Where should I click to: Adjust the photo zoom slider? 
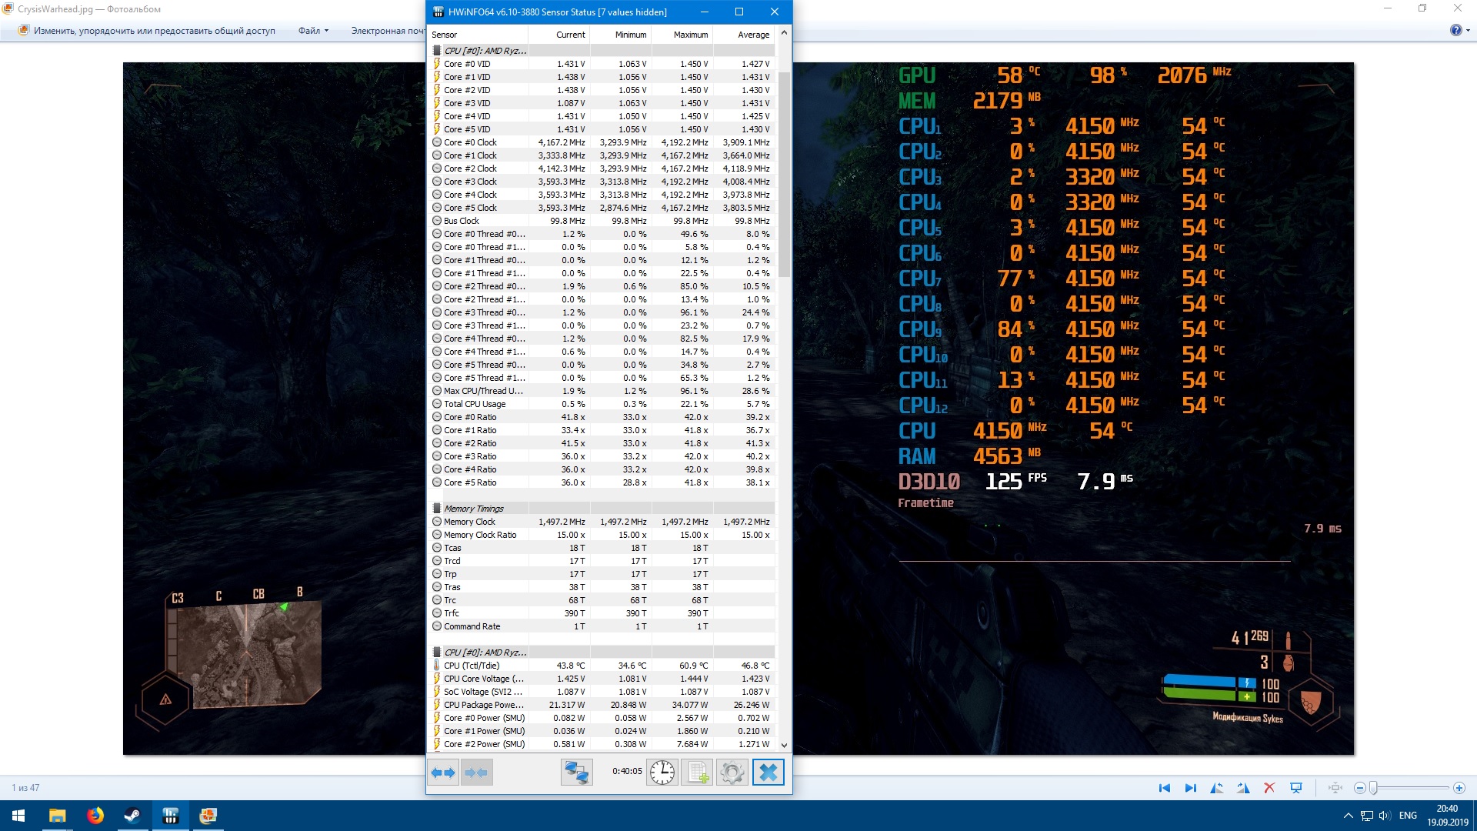1373,788
